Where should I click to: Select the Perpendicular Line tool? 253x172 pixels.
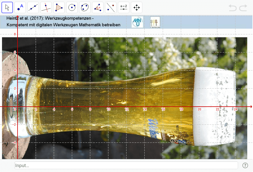(46, 7)
